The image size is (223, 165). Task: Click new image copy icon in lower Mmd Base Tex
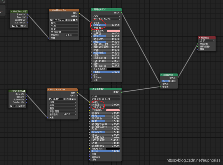coord(70,99)
